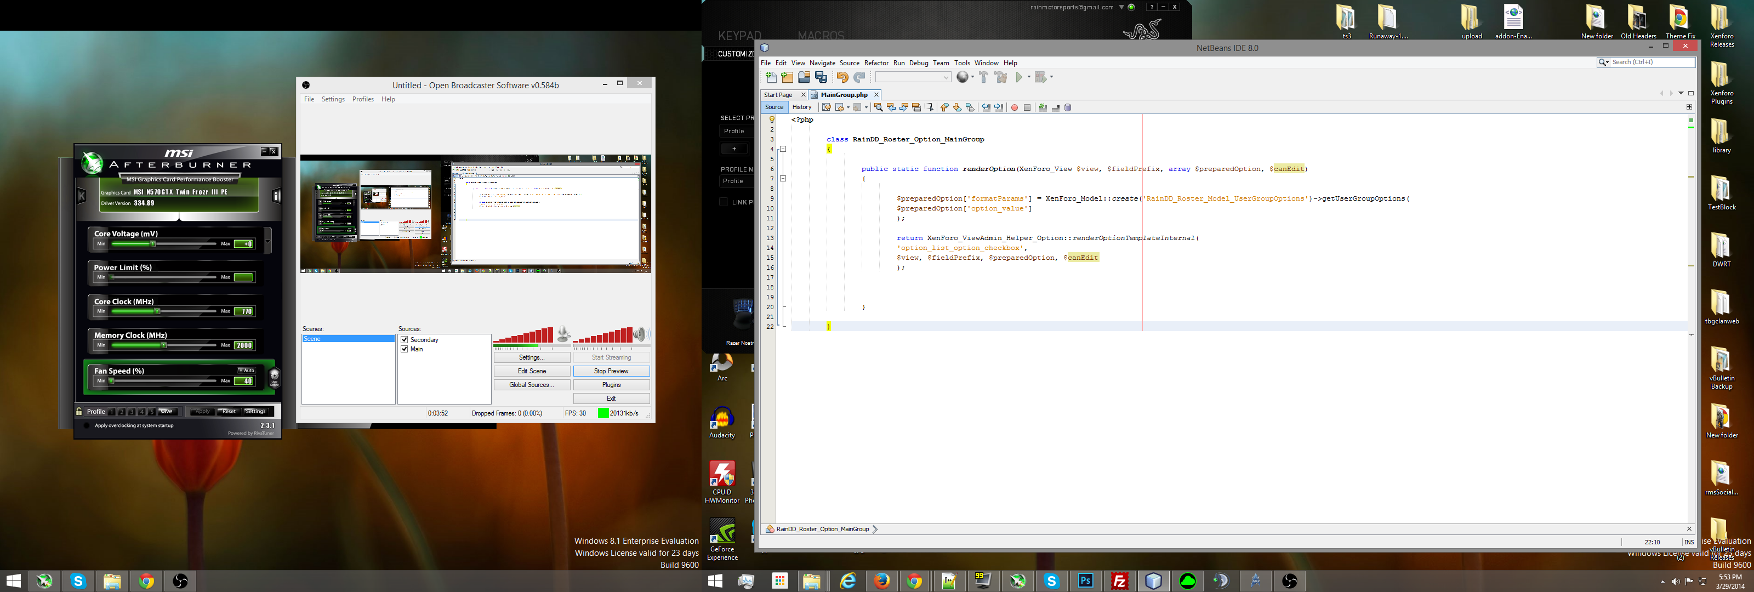The width and height of the screenshot is (1754, 592).
Task: Switch to Start Page tab
Action: point(778,95)
